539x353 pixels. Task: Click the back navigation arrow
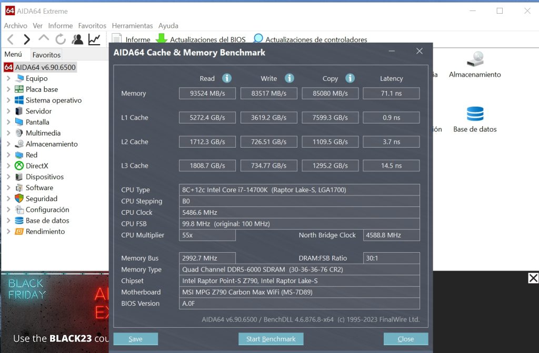point(11,39)
